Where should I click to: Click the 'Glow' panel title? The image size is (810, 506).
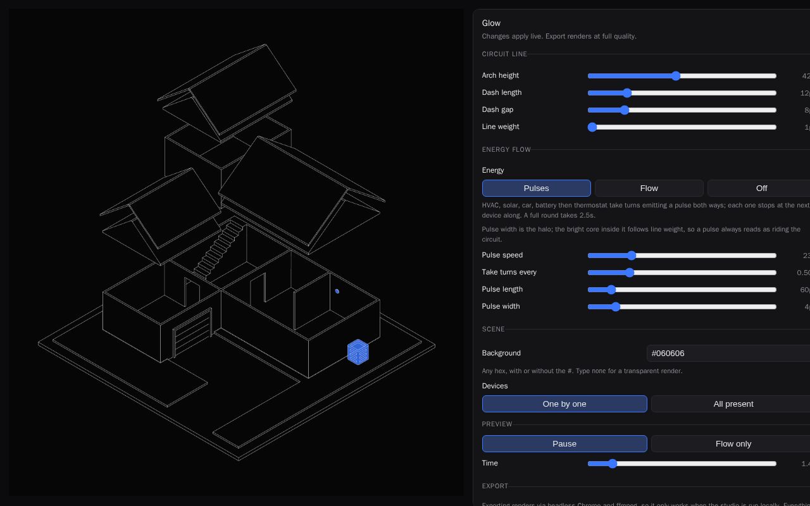click(491, 23)
